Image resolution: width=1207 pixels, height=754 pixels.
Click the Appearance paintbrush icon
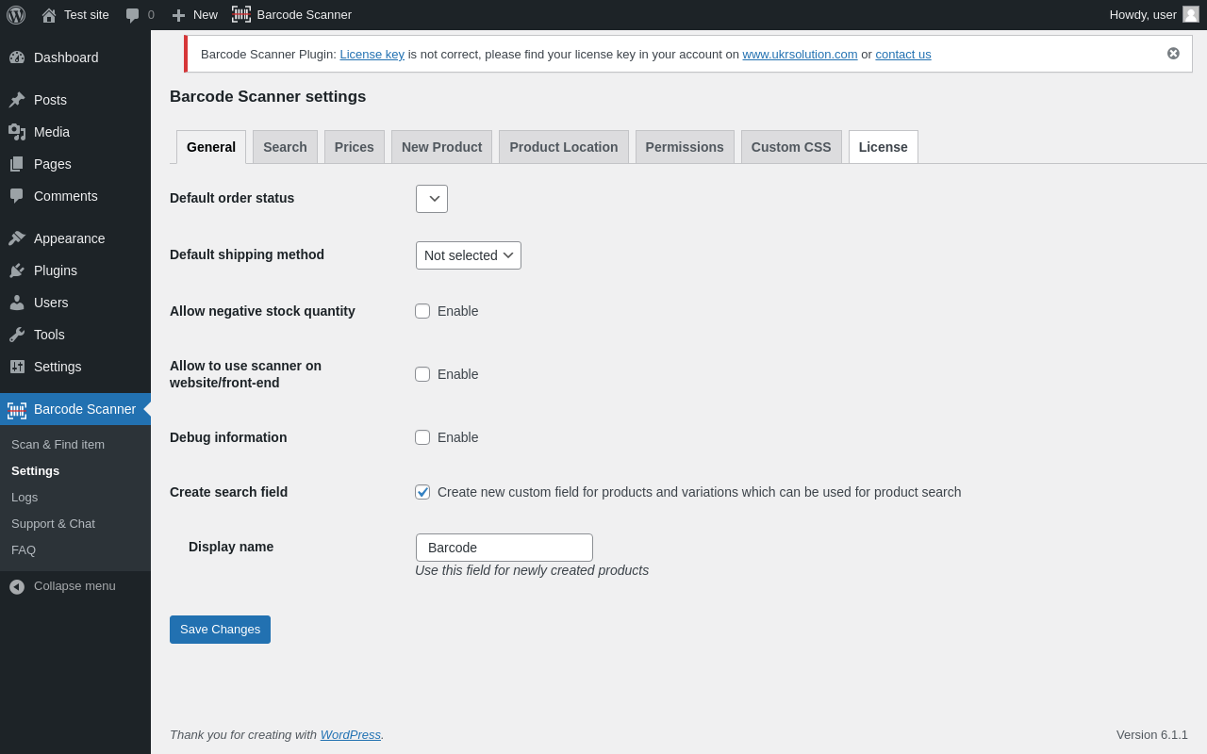point(17,238)
